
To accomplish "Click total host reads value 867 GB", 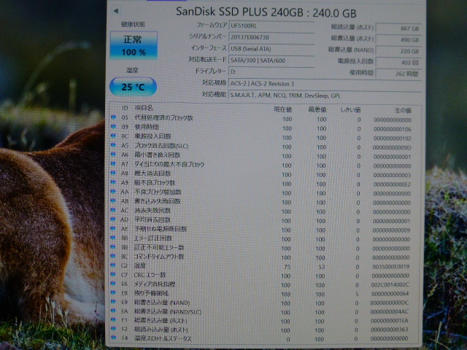I will tap(398, 28).
